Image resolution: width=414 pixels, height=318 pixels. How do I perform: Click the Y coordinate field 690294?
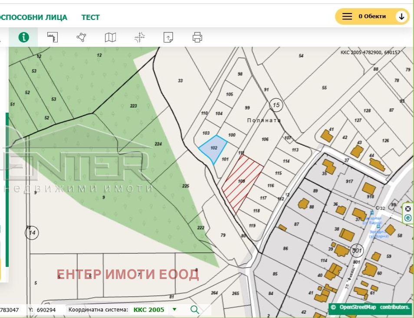[46, 310]
